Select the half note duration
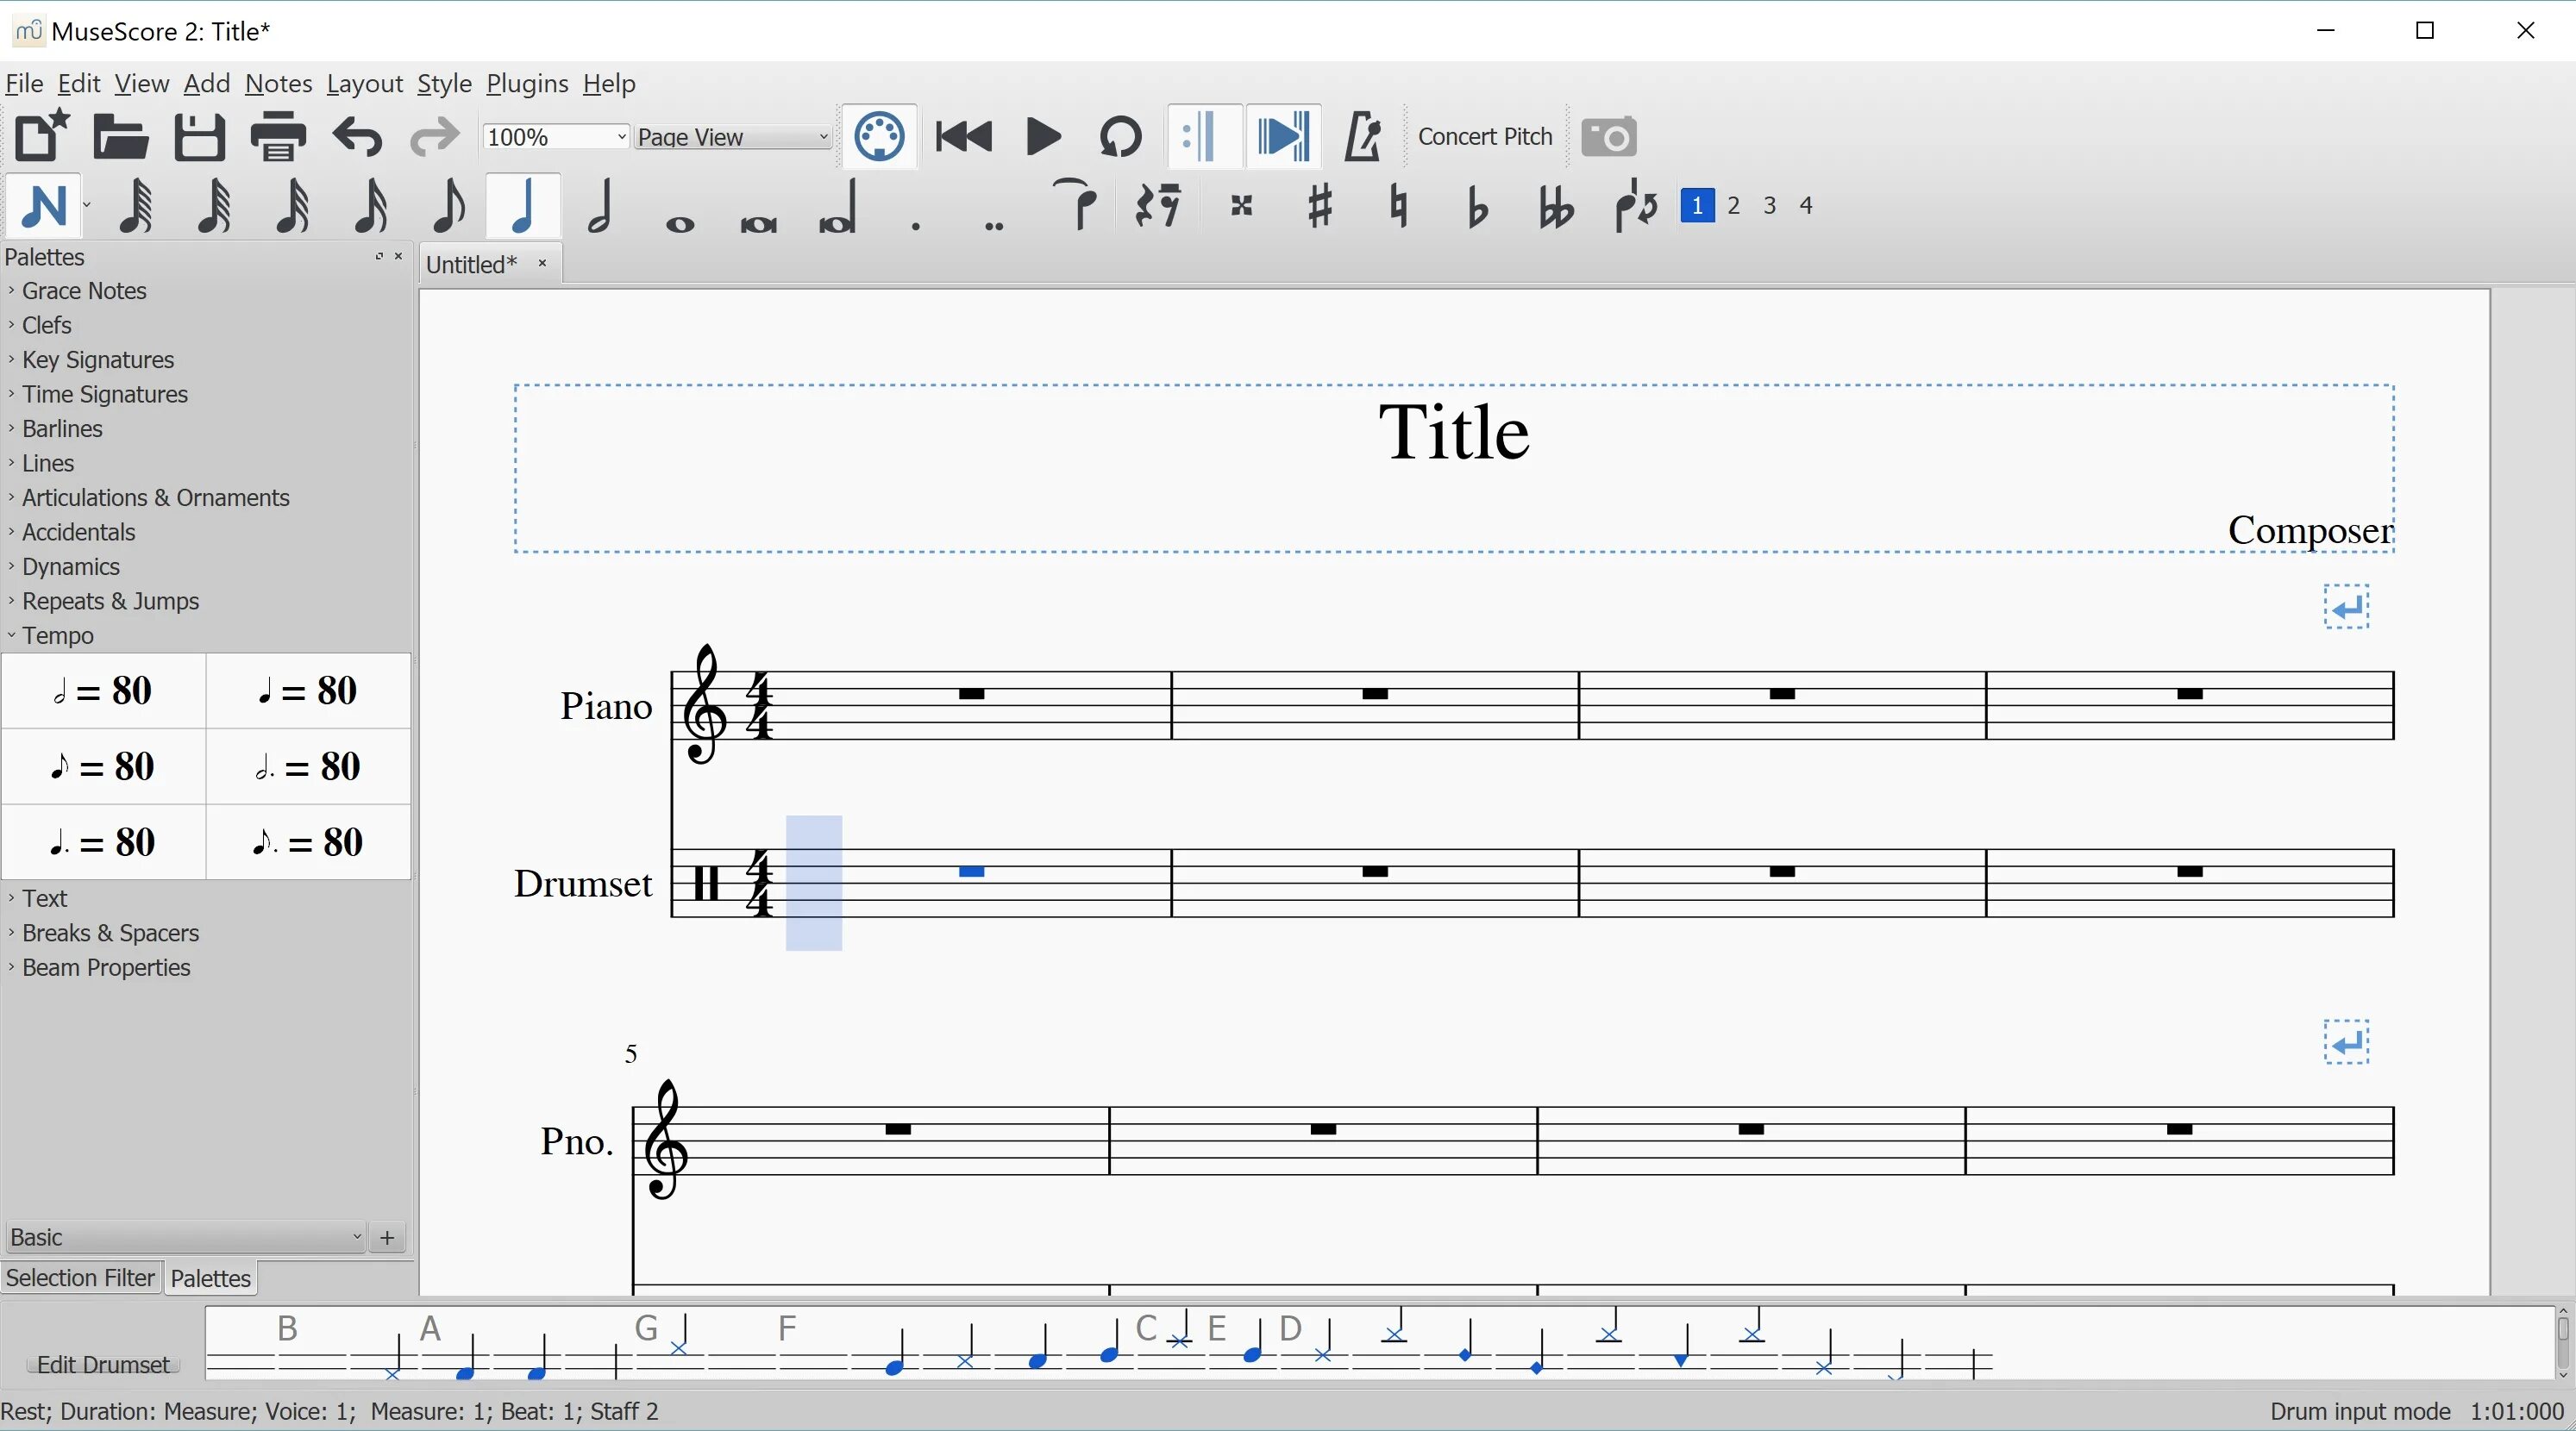The width and height of the screenshot is (2576, 1431). [x=600, y=207]
